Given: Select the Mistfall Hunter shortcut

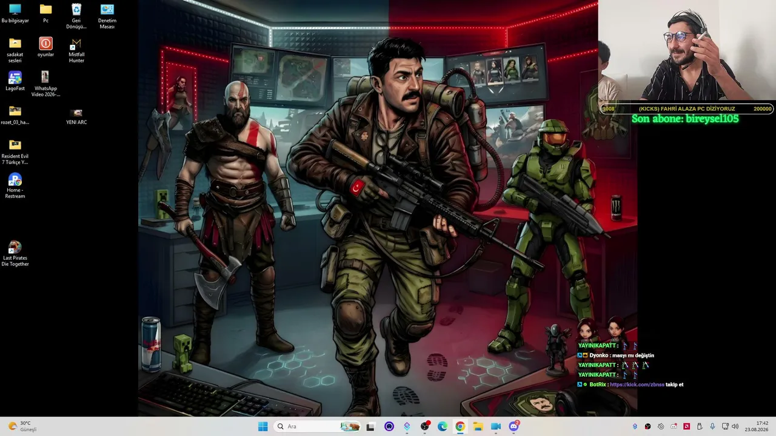Looking at the screenshot, I should [76, 50].
